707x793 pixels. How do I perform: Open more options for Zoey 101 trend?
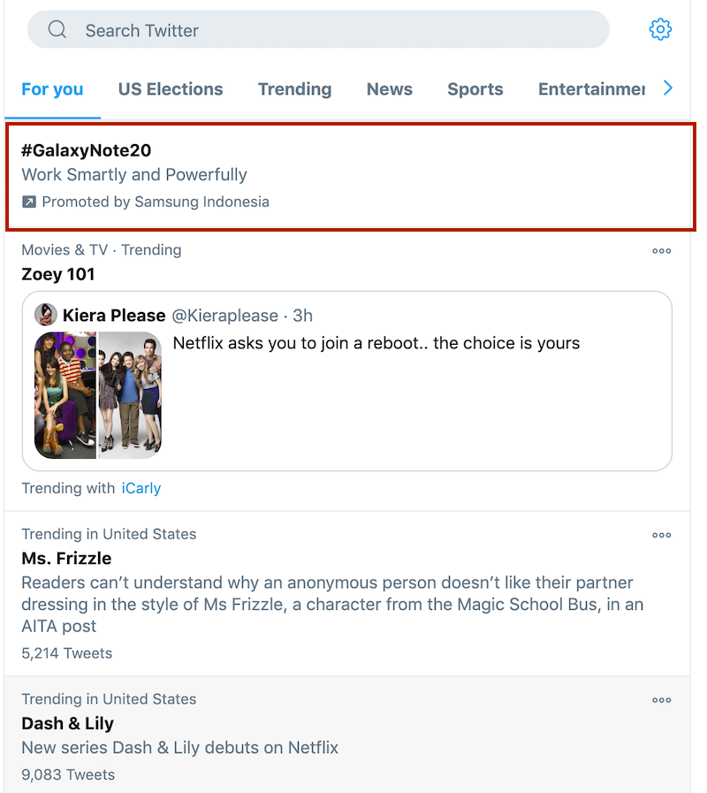661,251
